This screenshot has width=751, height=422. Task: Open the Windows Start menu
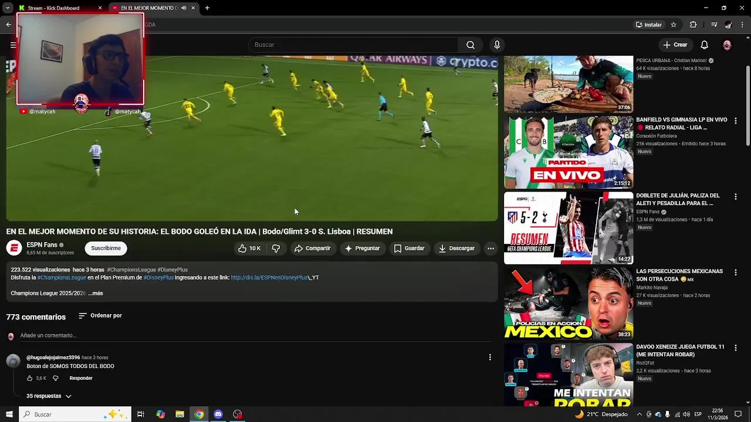coord(9,414)
